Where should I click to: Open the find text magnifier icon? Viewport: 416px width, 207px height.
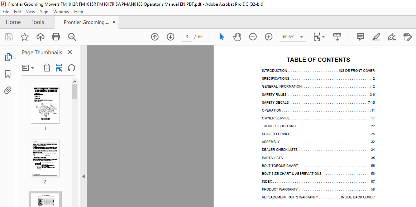coord(72,37)
